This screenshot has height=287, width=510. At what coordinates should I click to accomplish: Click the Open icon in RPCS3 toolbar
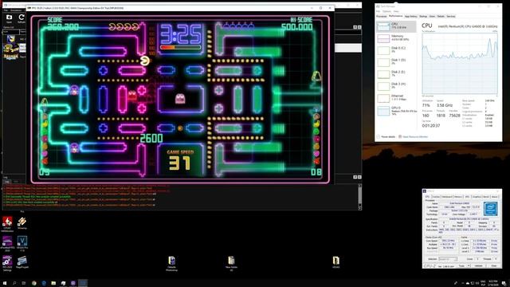tap(9, 18)
